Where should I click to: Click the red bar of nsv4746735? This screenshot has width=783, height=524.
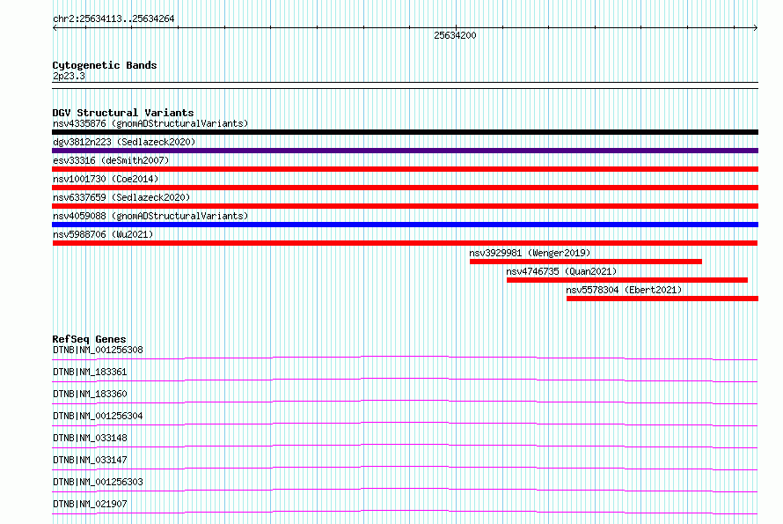(x=627, y=280)
